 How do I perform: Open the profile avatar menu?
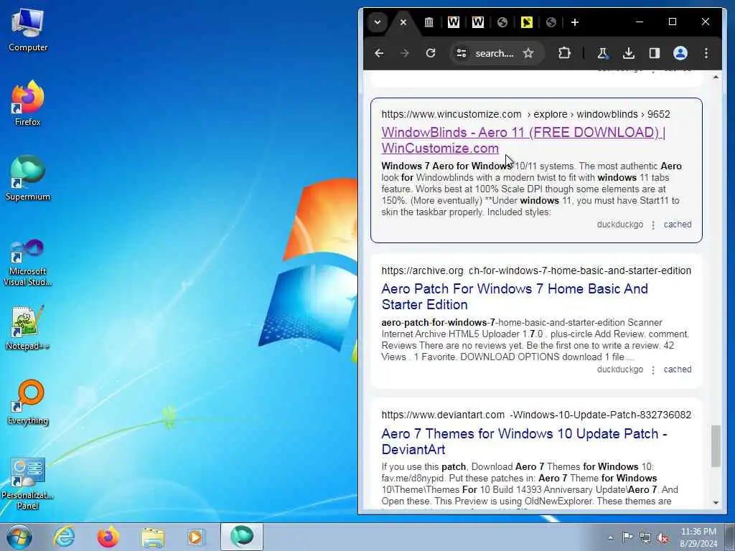pos(680,53)
